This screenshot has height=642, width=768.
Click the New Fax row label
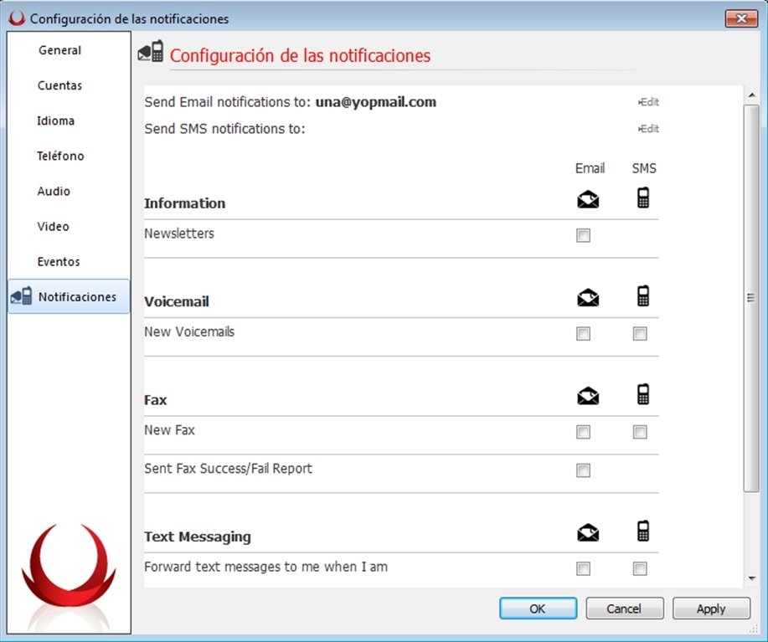(169, 430)
